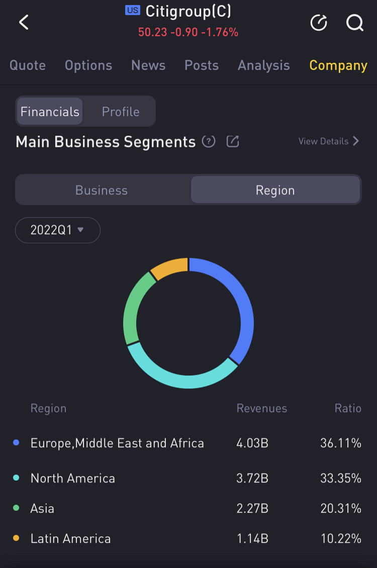The image size is (377, 568).
Task: Select the Financials toggle
Action: pyautogui.click(x=50, y=112)
